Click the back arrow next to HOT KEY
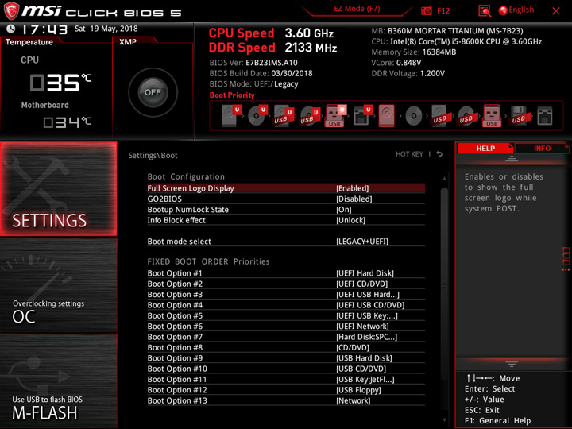Image resolution: width=572 pixels, height=429 pixels. (x=439, y=154)
